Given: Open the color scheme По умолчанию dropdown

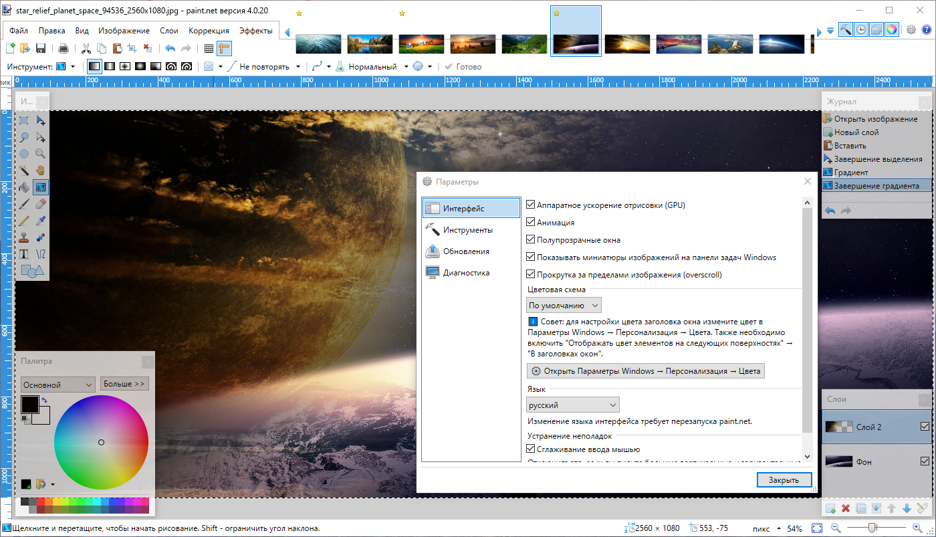Looking at the screenshot, I should [564, 305].
